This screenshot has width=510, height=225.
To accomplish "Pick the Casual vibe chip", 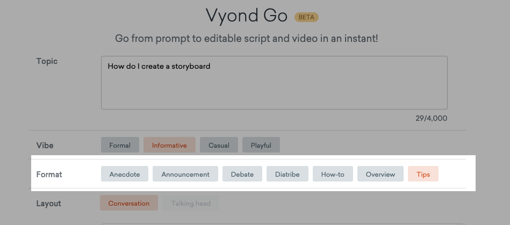I will click(219, 145).
